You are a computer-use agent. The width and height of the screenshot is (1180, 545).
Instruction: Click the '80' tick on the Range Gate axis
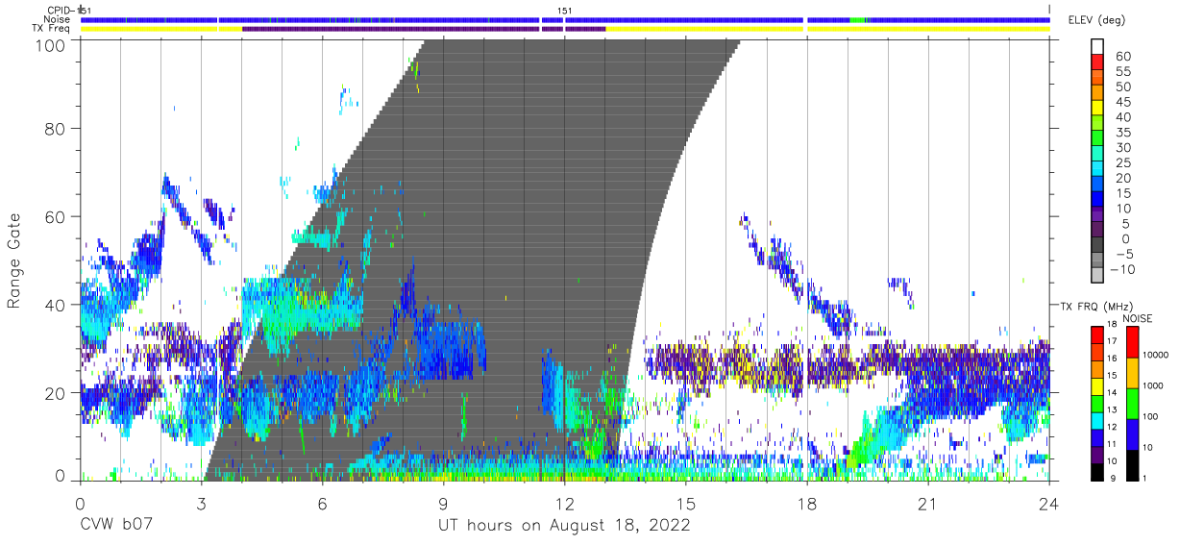[x=56, y=129]
